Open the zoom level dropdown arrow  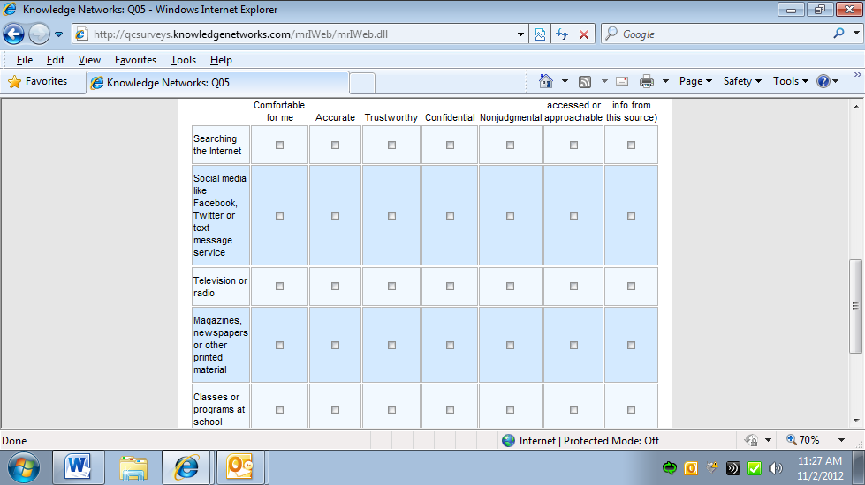click(841, 440)
